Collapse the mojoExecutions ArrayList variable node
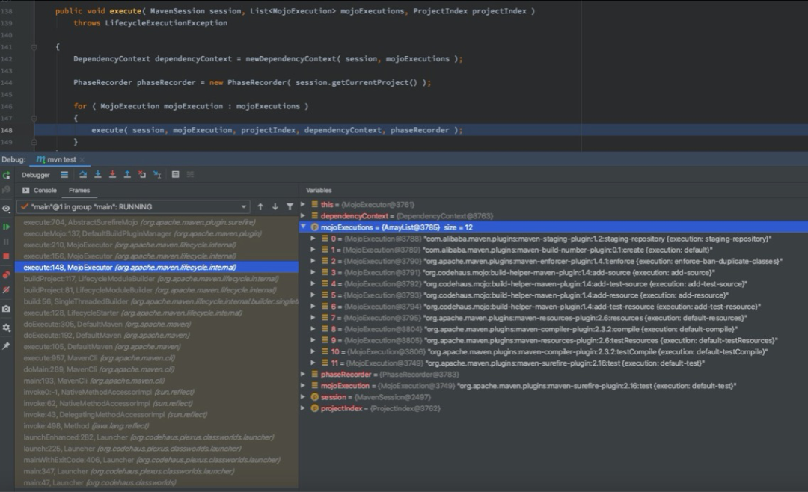This screenshot has height=492, width=808. point(304,227)
